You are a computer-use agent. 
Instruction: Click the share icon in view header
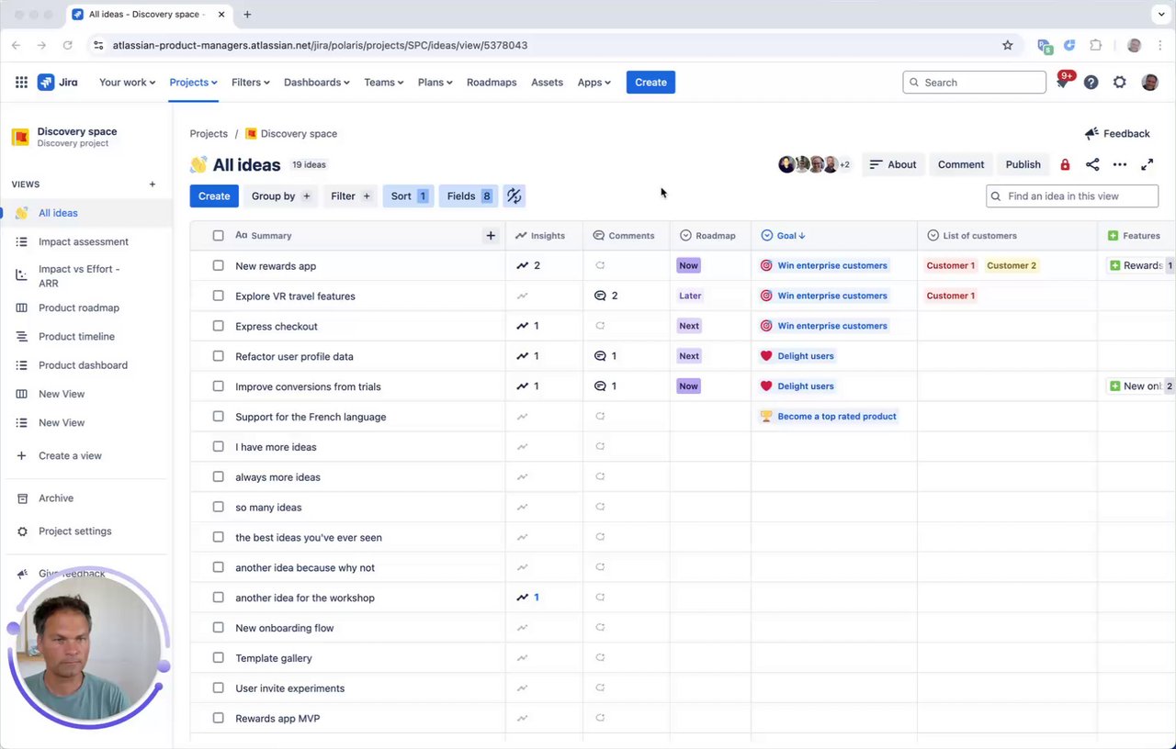tap(1092, 165)
